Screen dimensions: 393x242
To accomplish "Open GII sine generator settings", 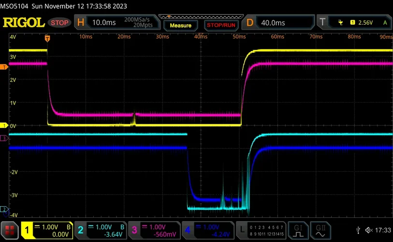I will 320,230.
